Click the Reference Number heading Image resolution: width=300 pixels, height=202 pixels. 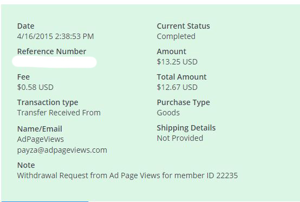51,51
